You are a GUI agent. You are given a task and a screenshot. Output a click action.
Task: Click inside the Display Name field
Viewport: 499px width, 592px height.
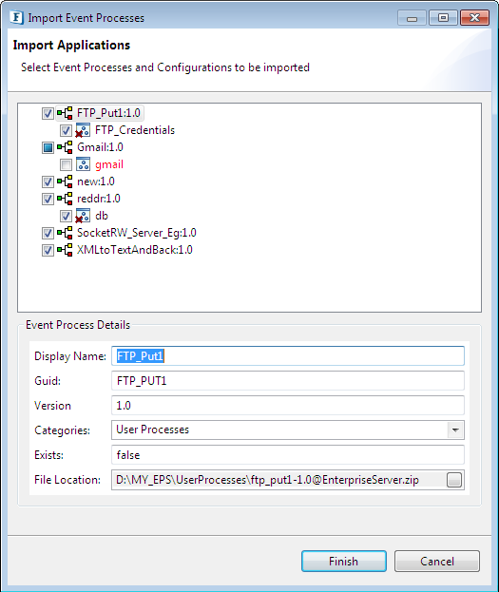click(288, 356)
